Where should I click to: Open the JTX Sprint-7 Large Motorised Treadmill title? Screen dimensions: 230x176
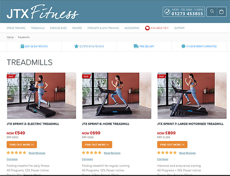click(190, 124)
